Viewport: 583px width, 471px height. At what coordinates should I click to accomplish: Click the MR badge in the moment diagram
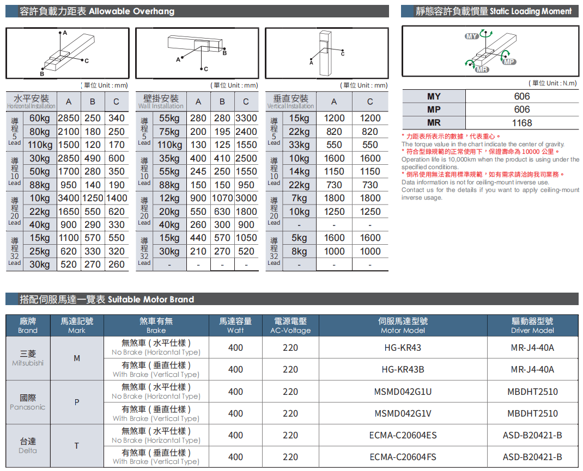pyautogui.click(x=481, y=70)
